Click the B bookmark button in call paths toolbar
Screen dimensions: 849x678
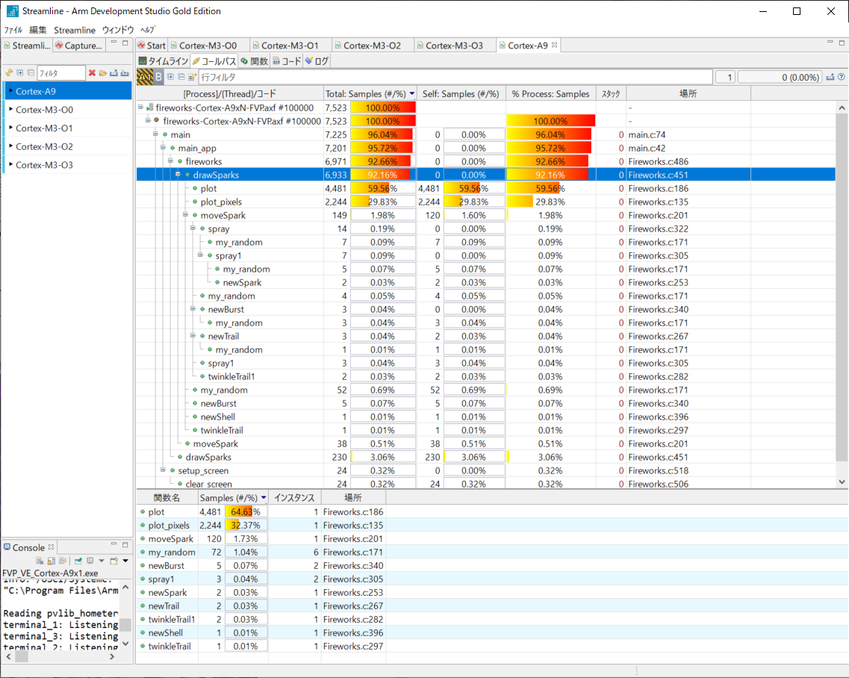[158, 77]
